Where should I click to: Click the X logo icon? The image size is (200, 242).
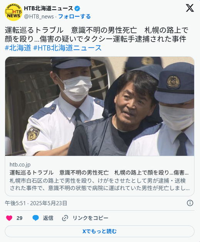(x=190, y=8)
